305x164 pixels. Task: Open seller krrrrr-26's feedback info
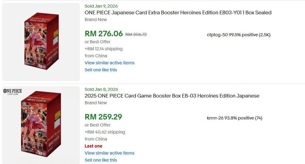click(x=234, y=118)
